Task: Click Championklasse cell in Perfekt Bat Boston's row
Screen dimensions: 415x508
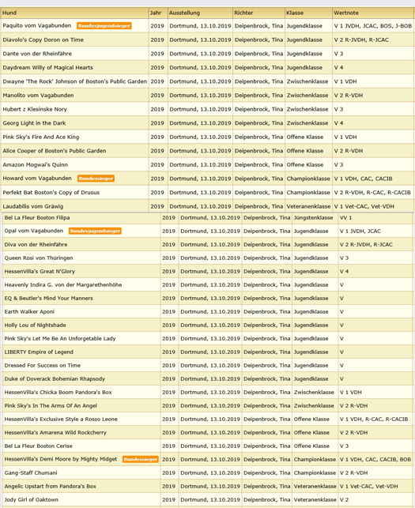Action: (308, 193)
